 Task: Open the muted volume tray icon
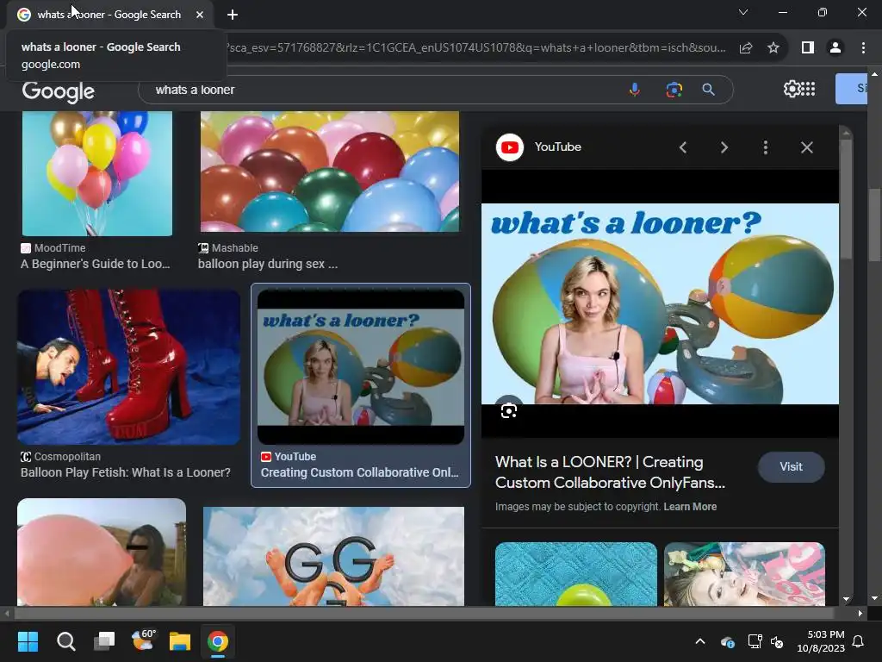tap(778, 641)
